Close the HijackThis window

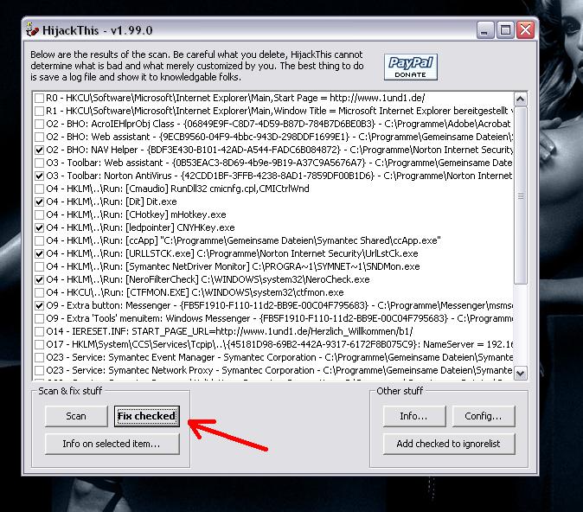(526, 30)
